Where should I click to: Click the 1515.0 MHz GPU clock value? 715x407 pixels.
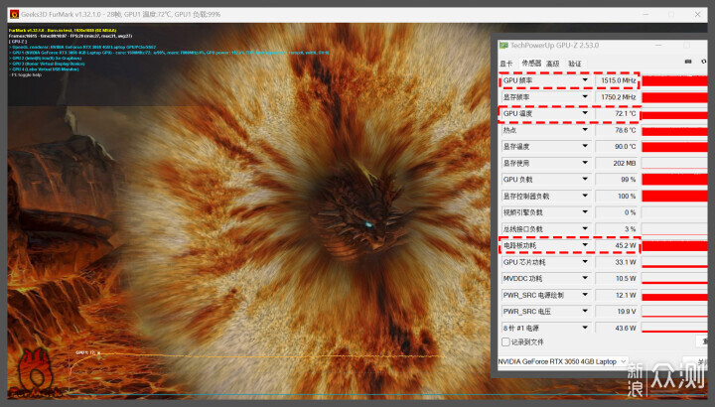pyautogui.click(x=617, y=80)
